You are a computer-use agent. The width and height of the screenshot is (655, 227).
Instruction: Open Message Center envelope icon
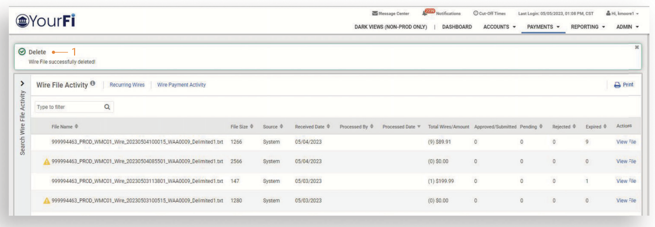click(x=375, y=14)
